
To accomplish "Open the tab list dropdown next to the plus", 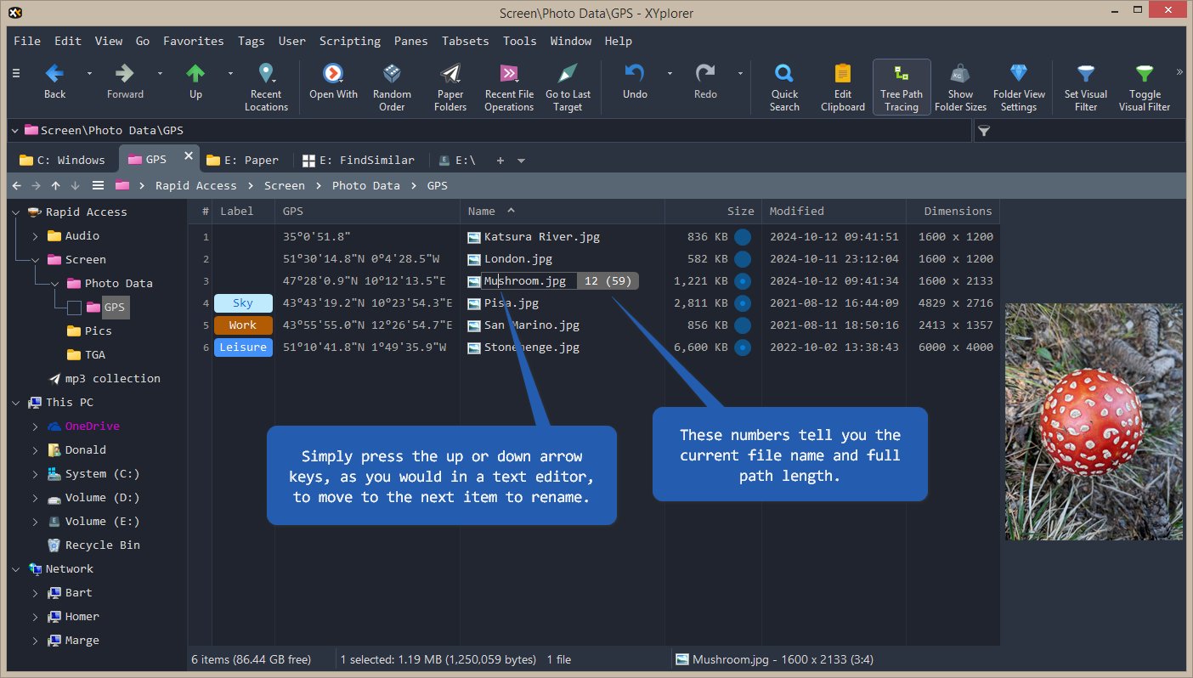I will pyautogui.click(x=521, y=160).
